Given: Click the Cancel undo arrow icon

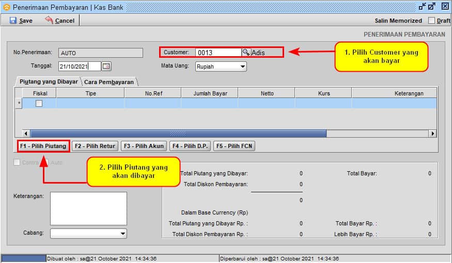Looking at the screenshot, I should 49,20.
